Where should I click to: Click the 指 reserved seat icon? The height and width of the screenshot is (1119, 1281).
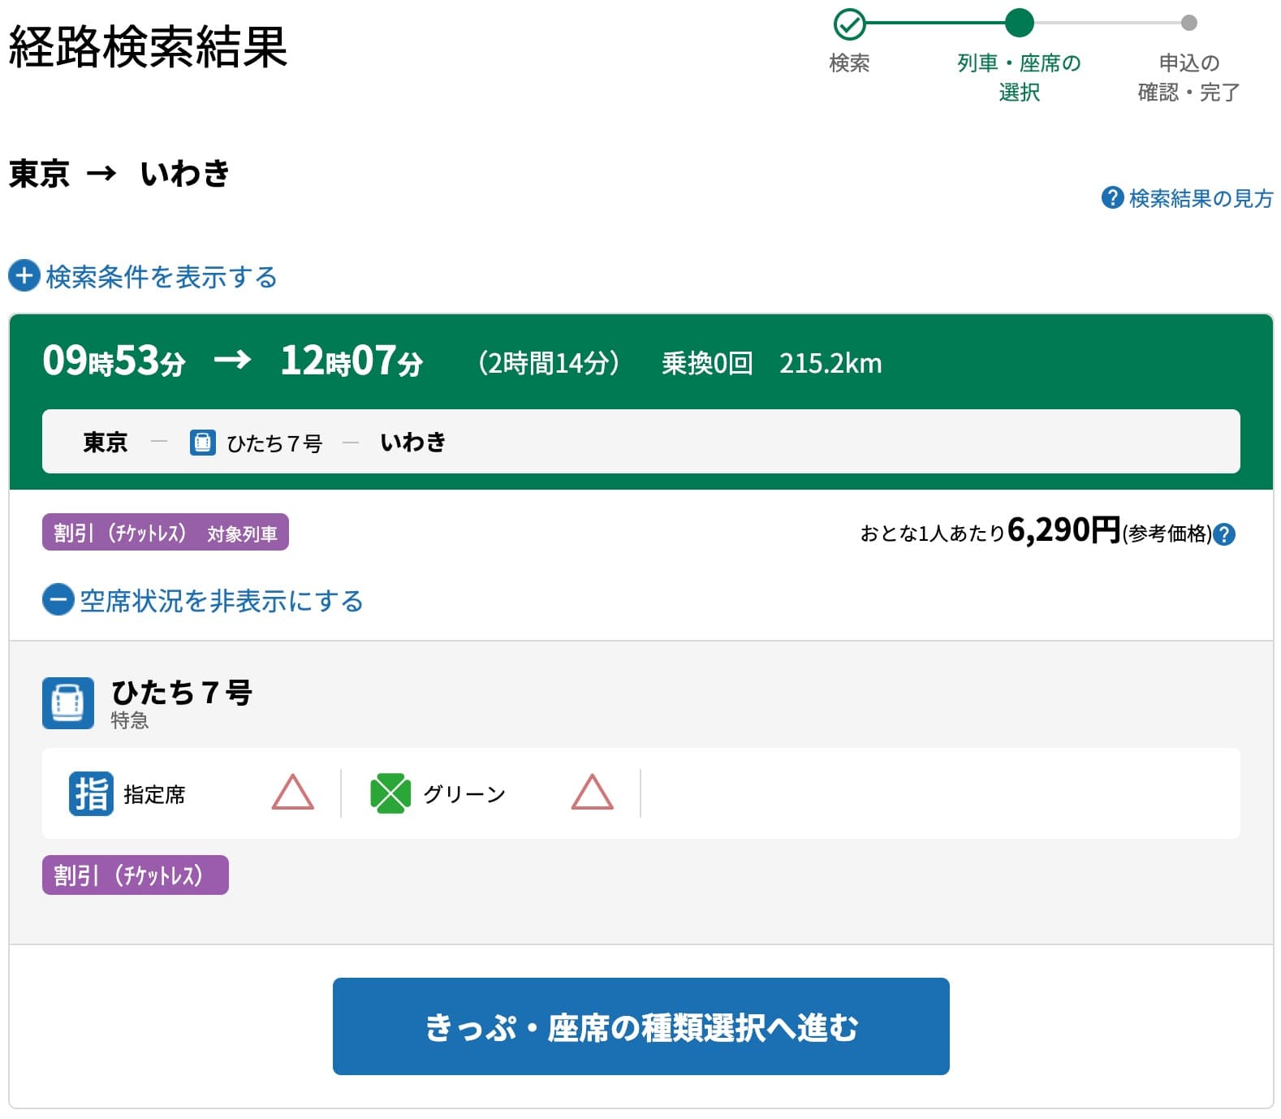91,793
